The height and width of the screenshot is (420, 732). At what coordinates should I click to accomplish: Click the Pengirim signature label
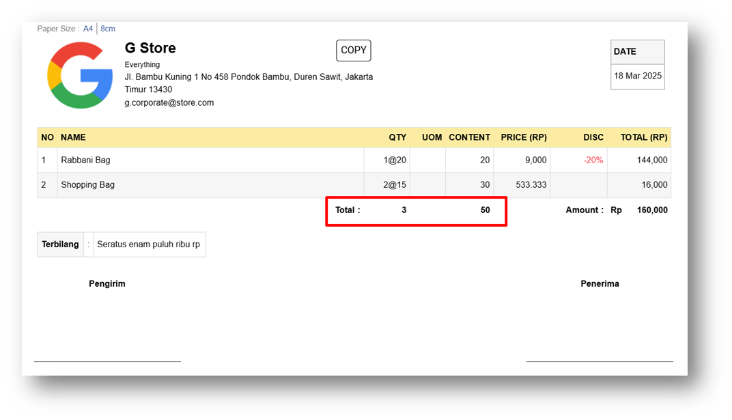107,283
